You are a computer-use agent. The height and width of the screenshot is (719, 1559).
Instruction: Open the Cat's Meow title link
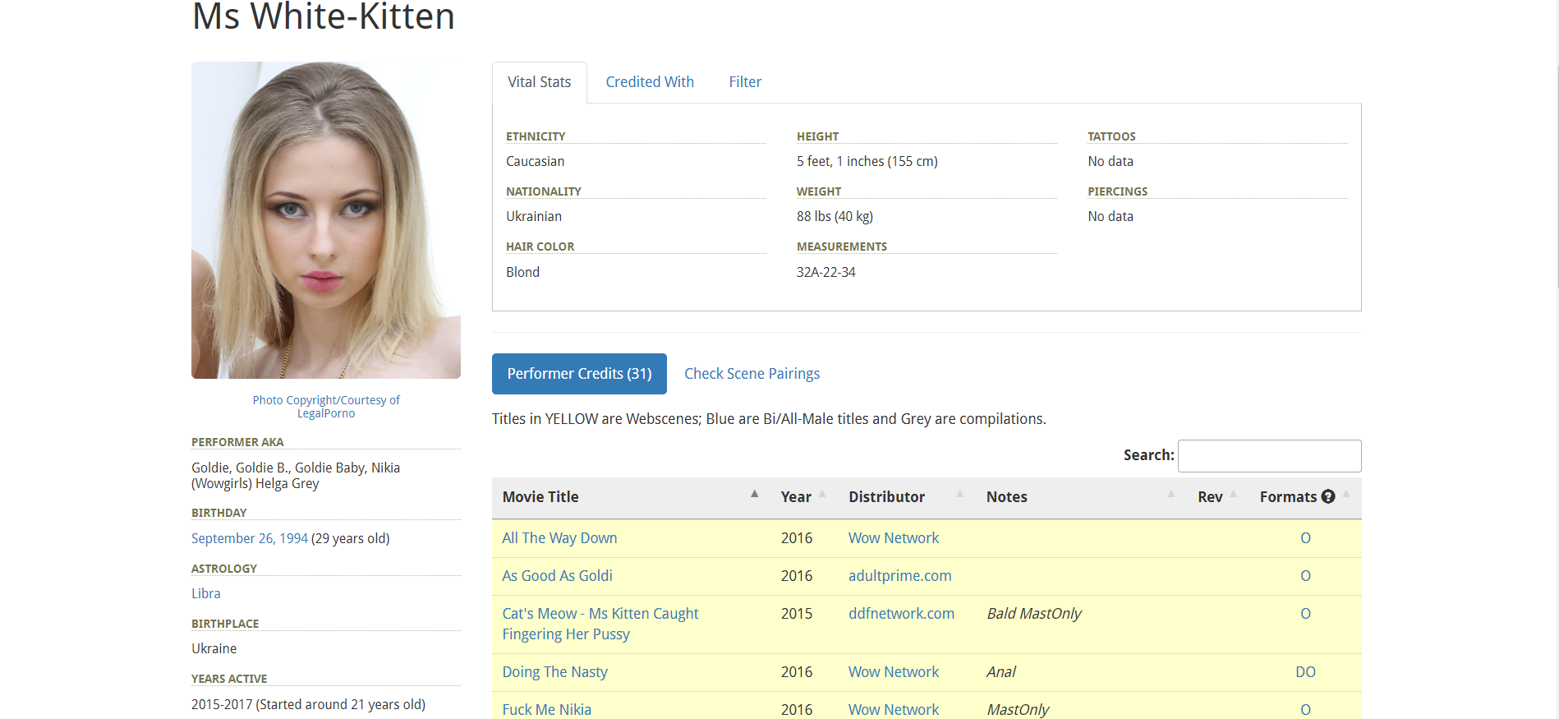pos(600,624)
